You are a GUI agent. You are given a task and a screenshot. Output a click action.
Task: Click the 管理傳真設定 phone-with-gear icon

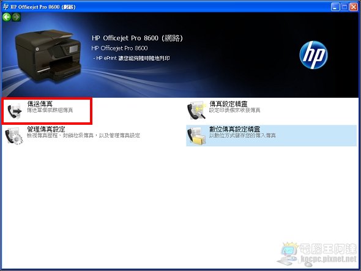click(x=14, y=136)
